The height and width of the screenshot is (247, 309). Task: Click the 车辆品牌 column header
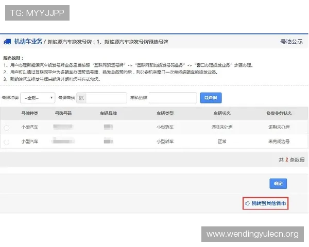point(108,113)
